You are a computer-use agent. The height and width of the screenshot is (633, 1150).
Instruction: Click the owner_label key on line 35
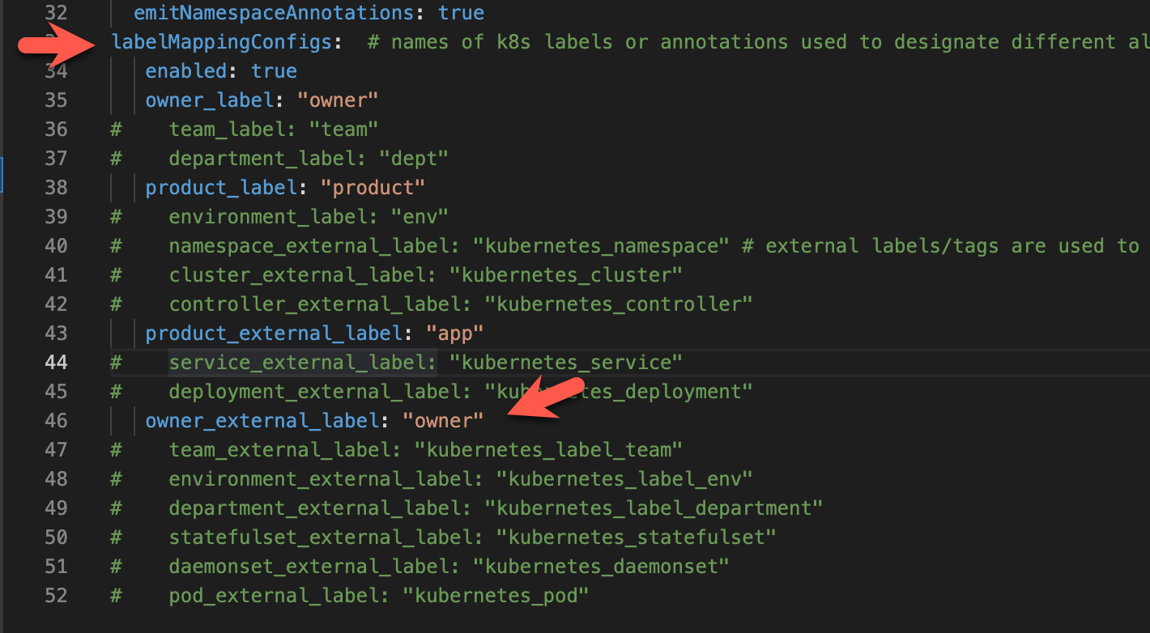208,100
